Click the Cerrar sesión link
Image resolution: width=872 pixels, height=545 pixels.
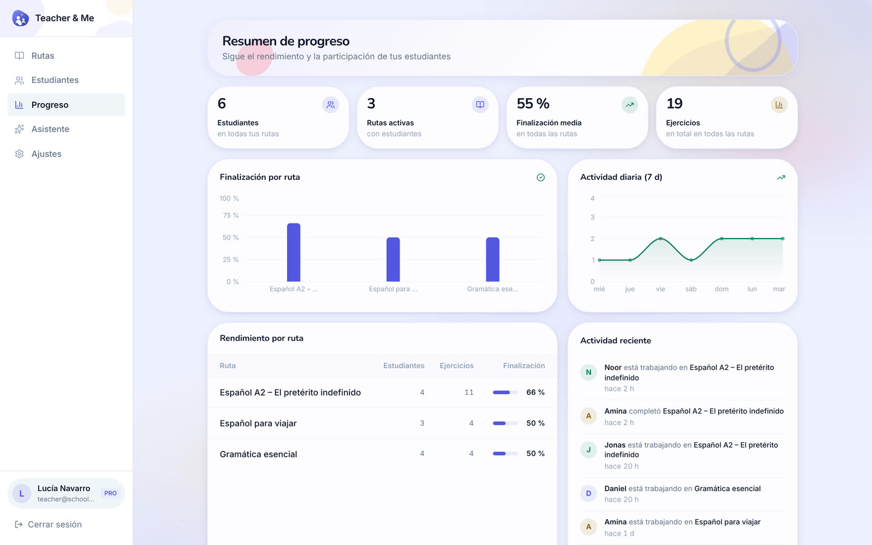pyautogui.click(x=48, y=524)
